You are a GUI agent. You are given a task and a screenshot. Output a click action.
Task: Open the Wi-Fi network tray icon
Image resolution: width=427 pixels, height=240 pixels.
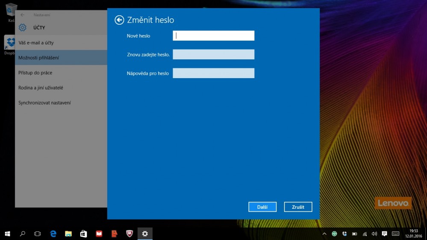click(x=365, y=234)
